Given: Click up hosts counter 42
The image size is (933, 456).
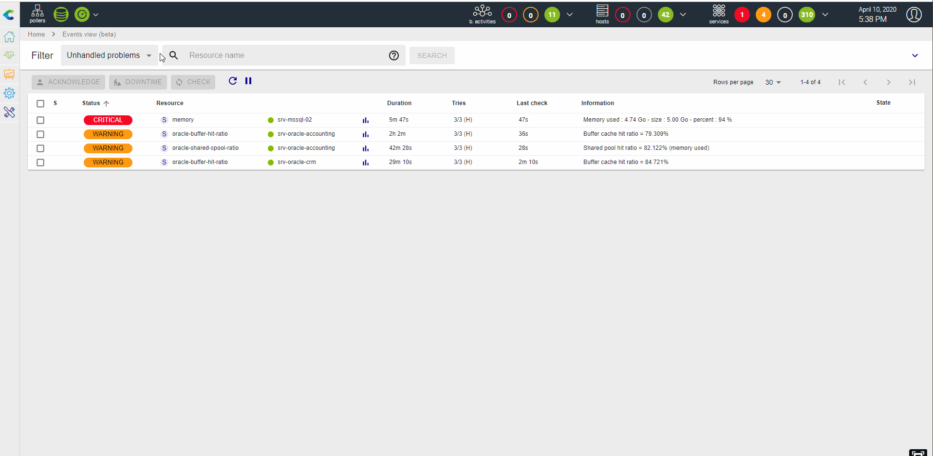Looking at the screenshot, I should (666, 15).
